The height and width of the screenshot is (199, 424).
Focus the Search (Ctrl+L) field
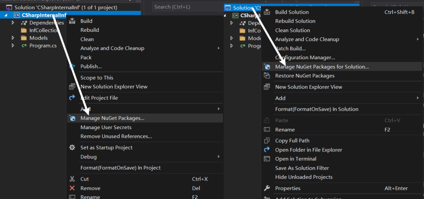(188, 7)
